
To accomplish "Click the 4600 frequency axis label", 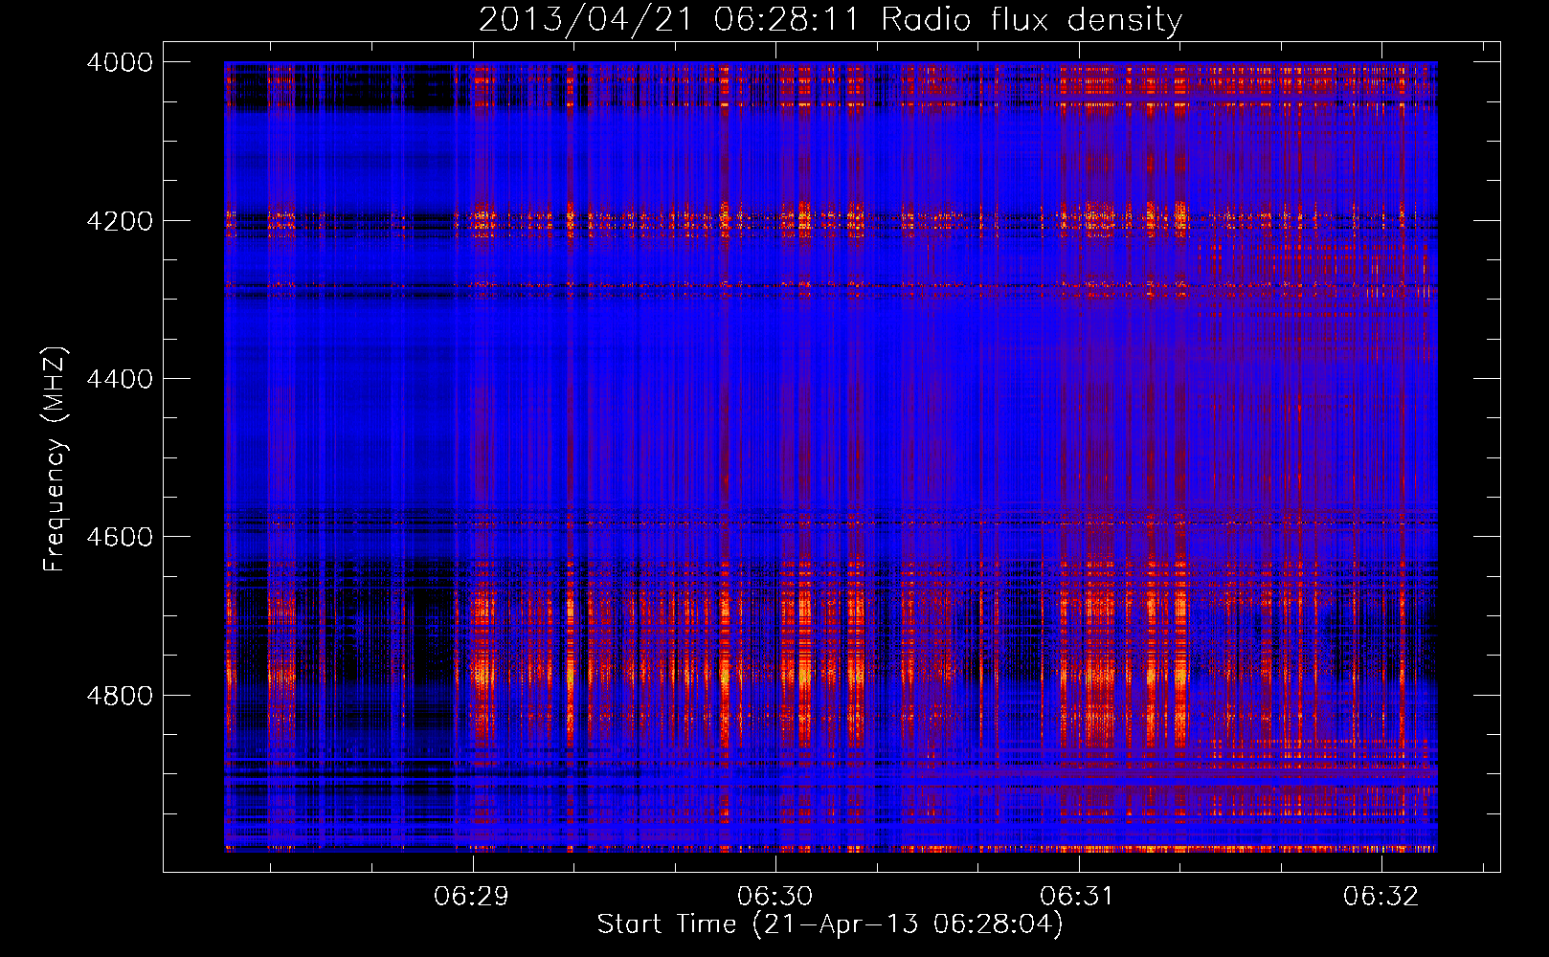I will tap(120, 537).
